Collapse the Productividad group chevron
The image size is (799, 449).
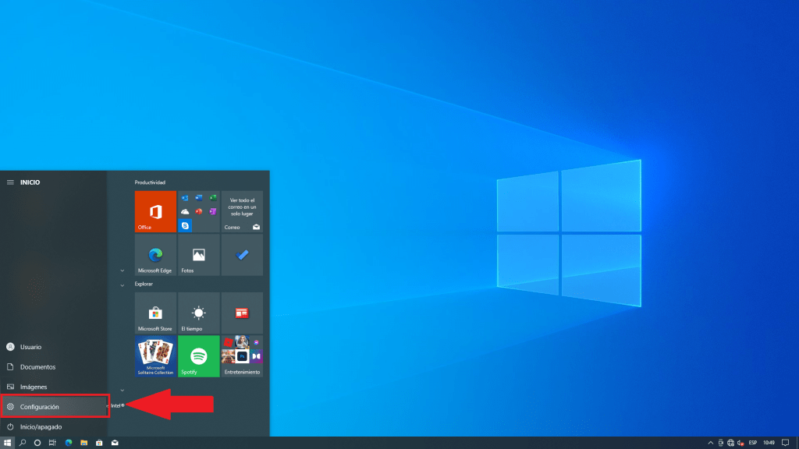[123, 270]
